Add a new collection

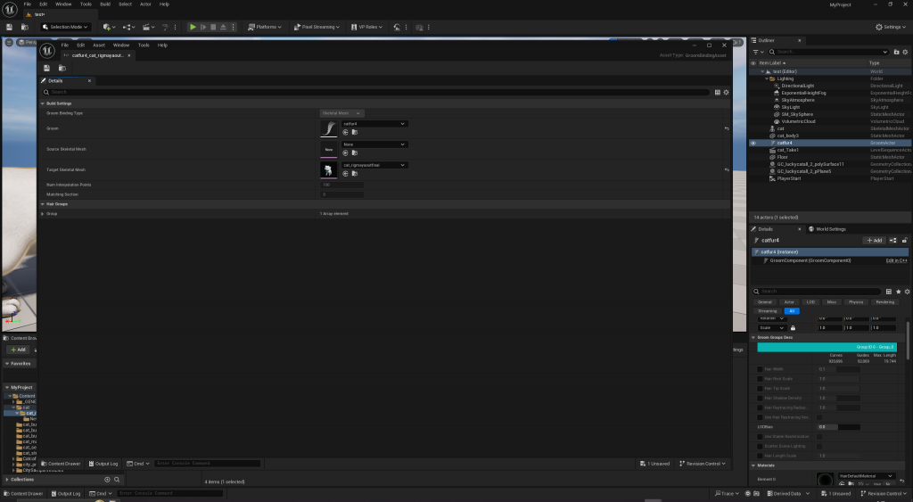(107, 480)
